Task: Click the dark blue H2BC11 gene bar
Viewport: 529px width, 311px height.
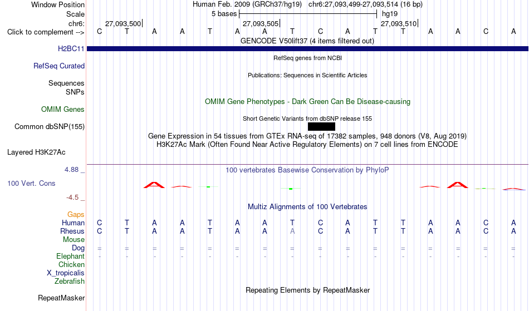Action: [308, 49]
